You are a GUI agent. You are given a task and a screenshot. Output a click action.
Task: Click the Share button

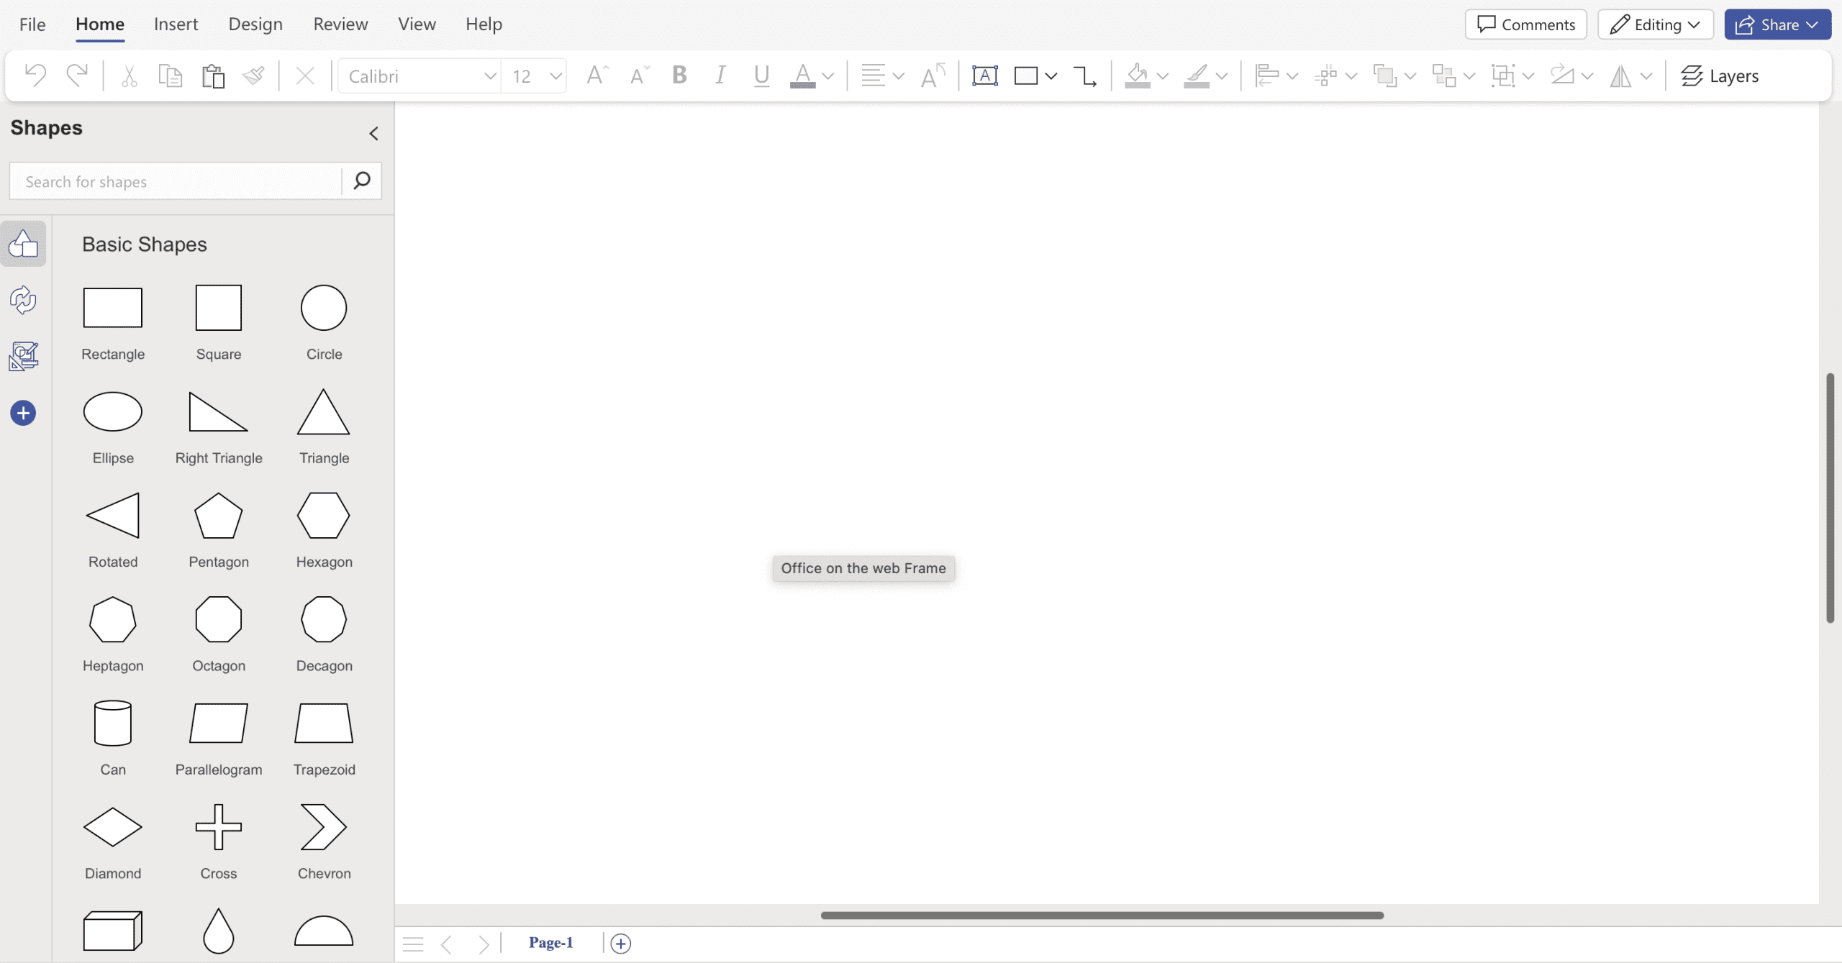pos(1777,24)
